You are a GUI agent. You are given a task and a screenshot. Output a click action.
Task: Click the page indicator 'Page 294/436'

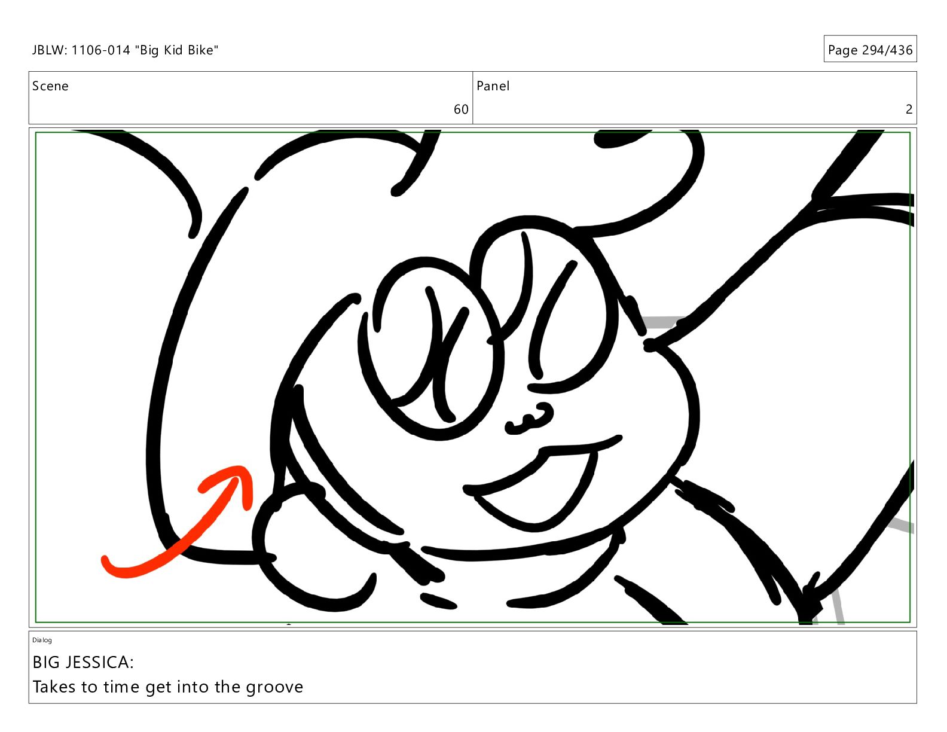870,50
